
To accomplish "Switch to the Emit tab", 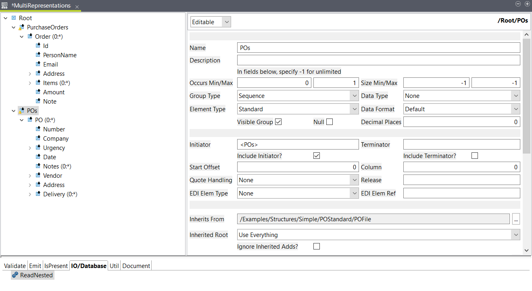I will click(35, 266).
